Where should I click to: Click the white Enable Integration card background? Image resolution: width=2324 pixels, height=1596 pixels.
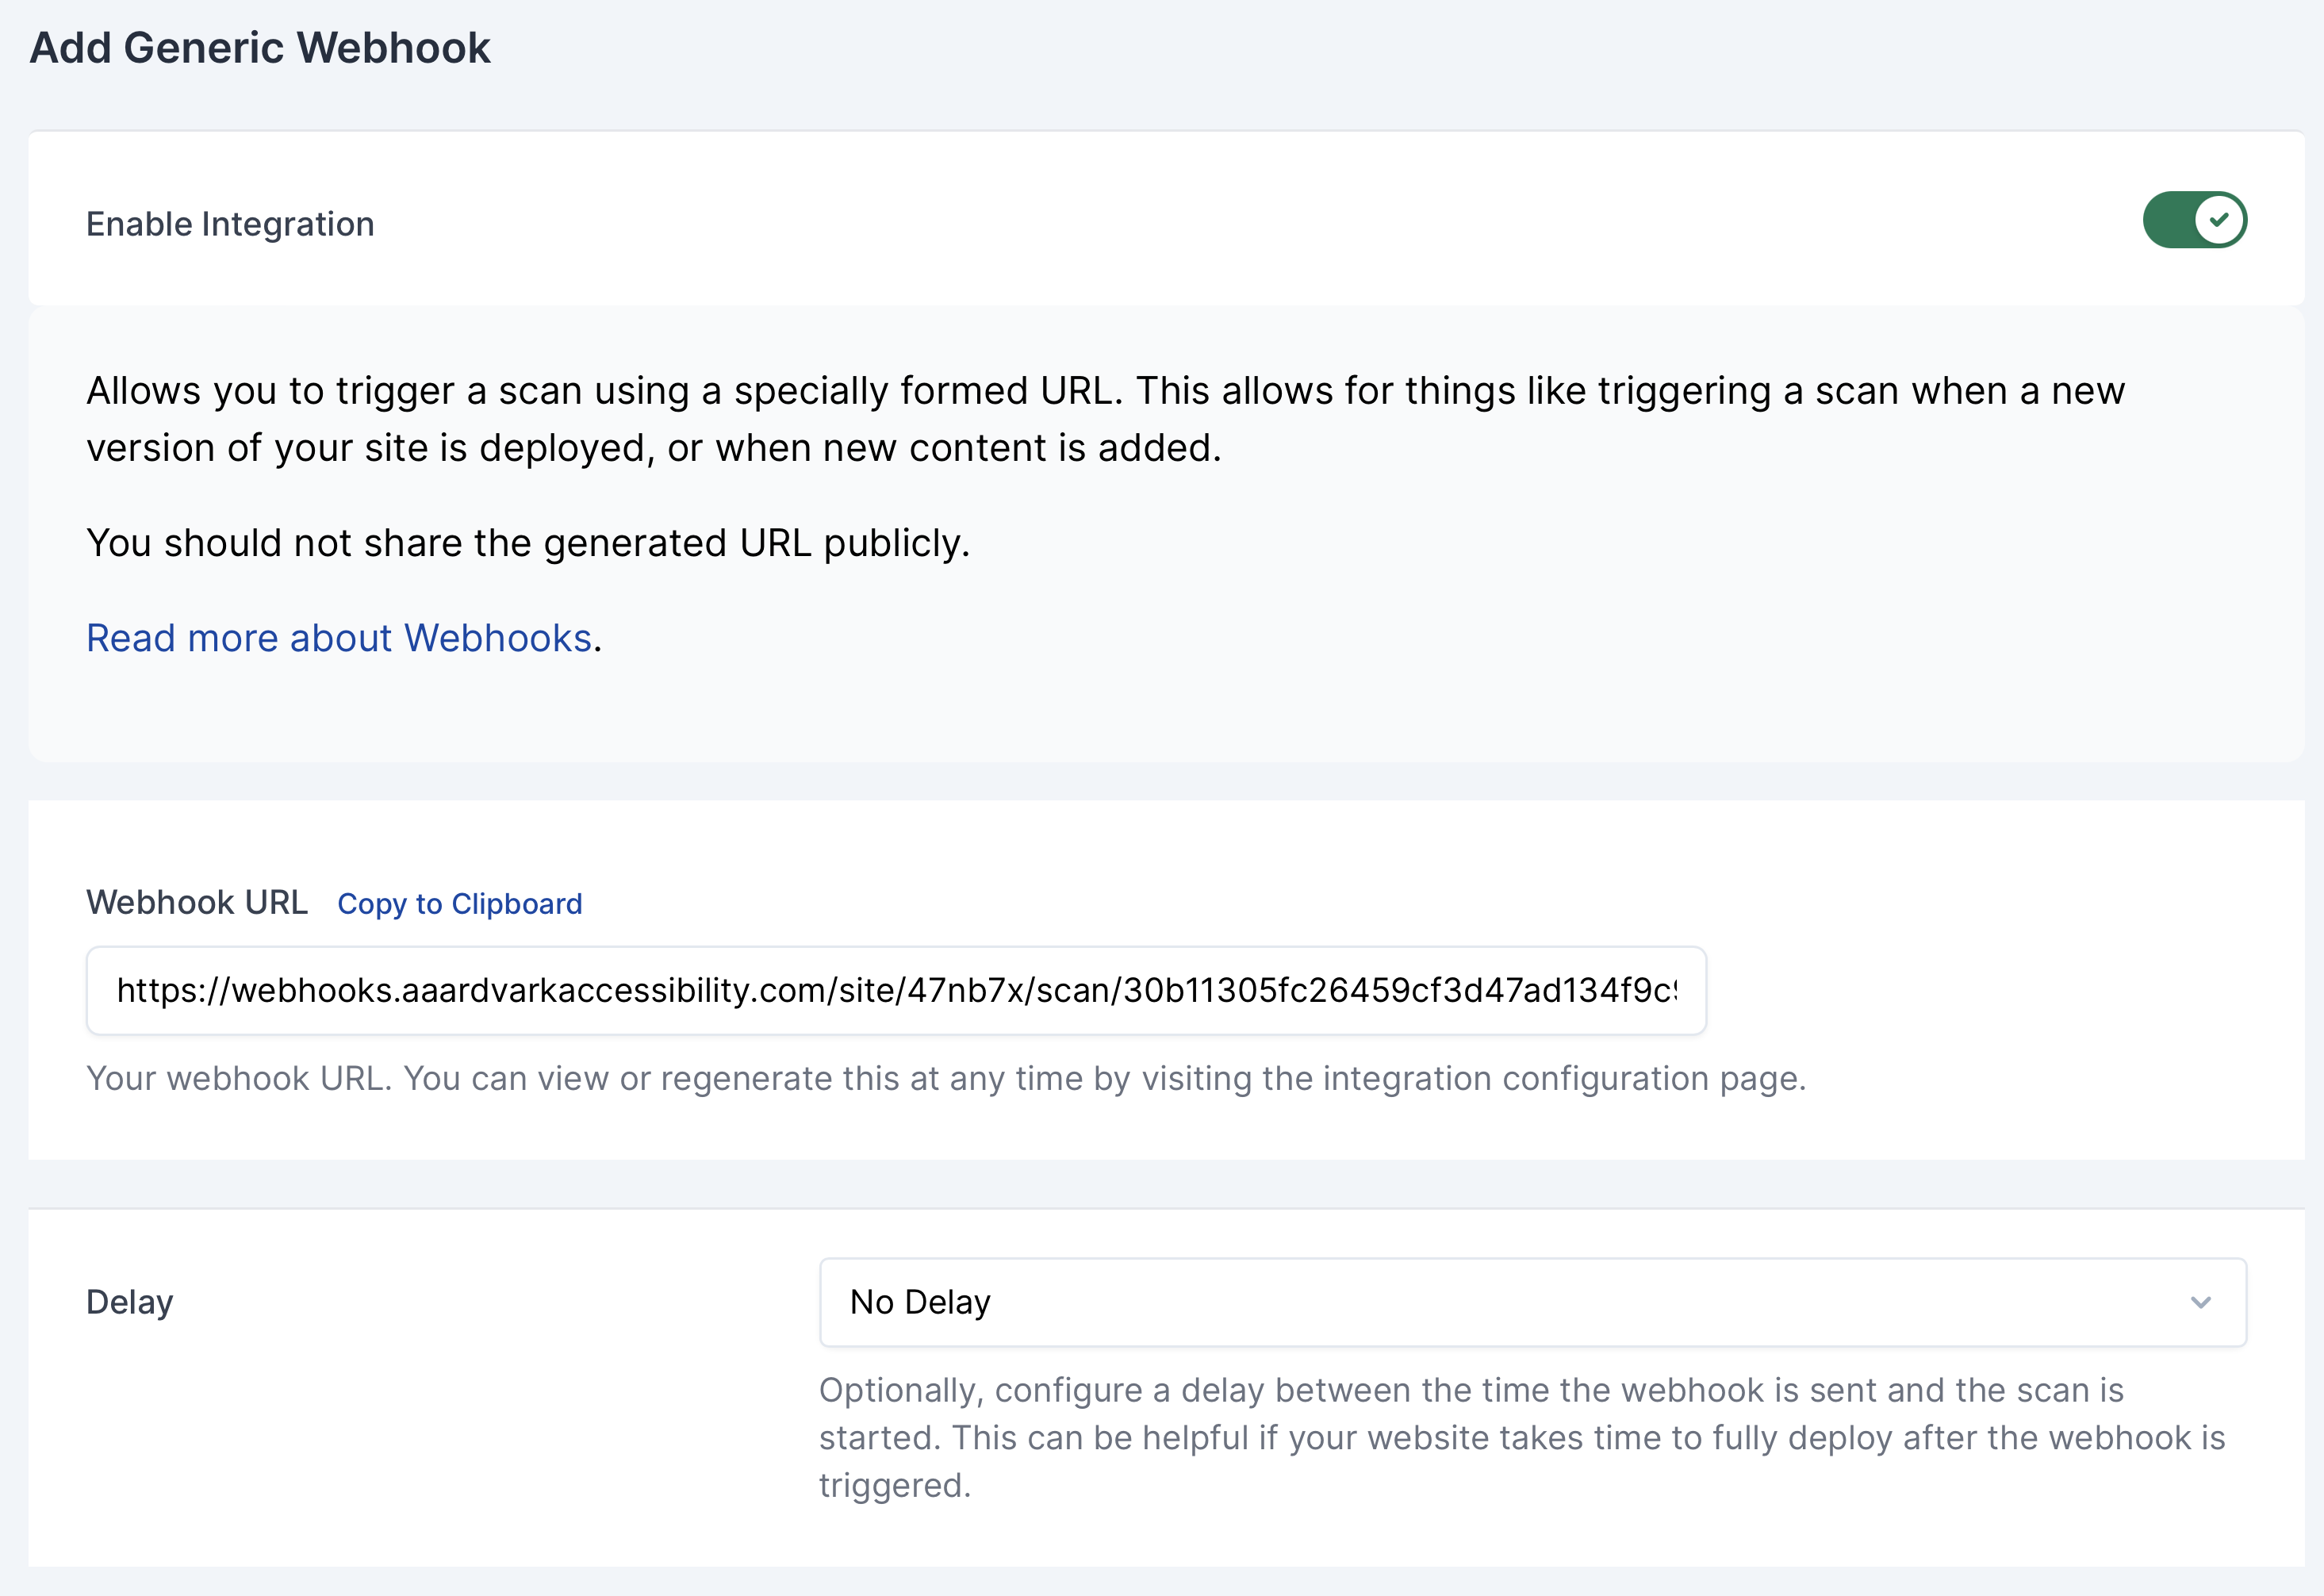(x=1200, y=220)
